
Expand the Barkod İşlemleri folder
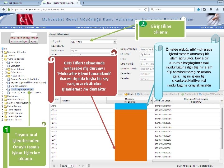2,106
